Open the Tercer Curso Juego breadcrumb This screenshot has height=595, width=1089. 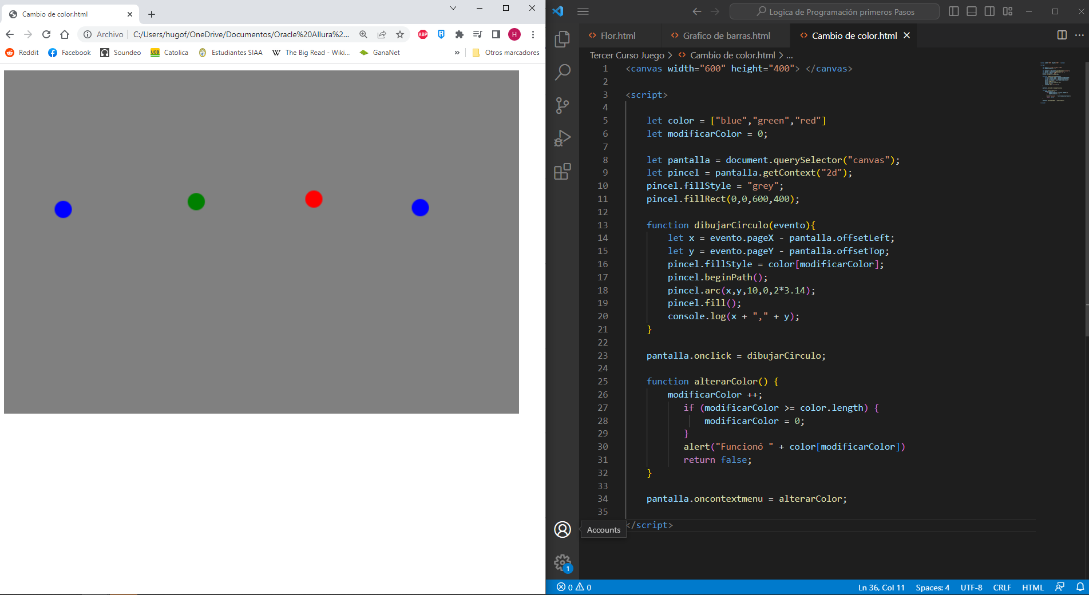coord(627,55)
